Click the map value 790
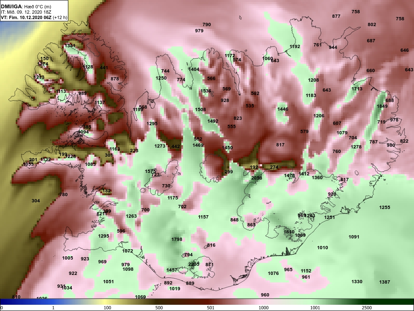The width and height of the screenshot is (414, 311). pos(207,24)
